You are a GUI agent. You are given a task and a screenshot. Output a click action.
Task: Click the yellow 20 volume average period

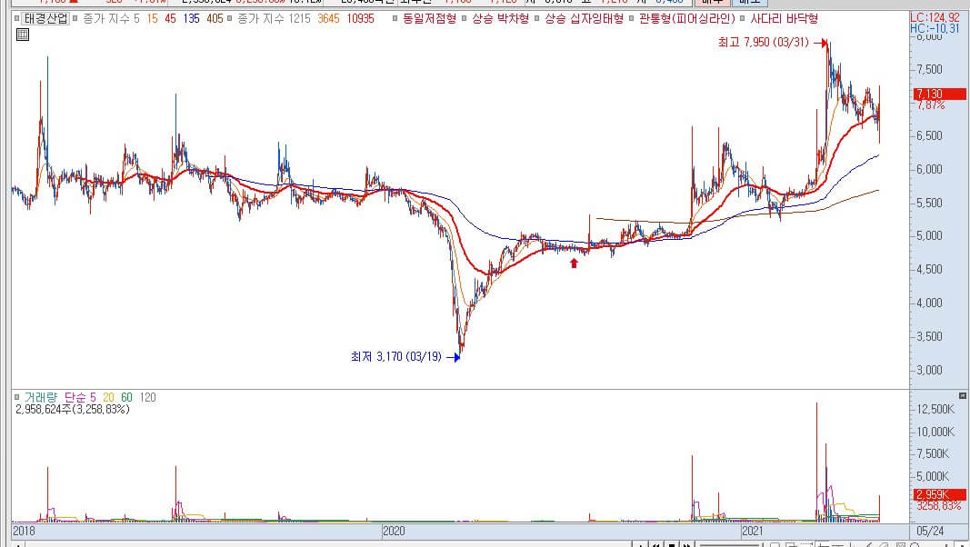(x=109, y=397)
